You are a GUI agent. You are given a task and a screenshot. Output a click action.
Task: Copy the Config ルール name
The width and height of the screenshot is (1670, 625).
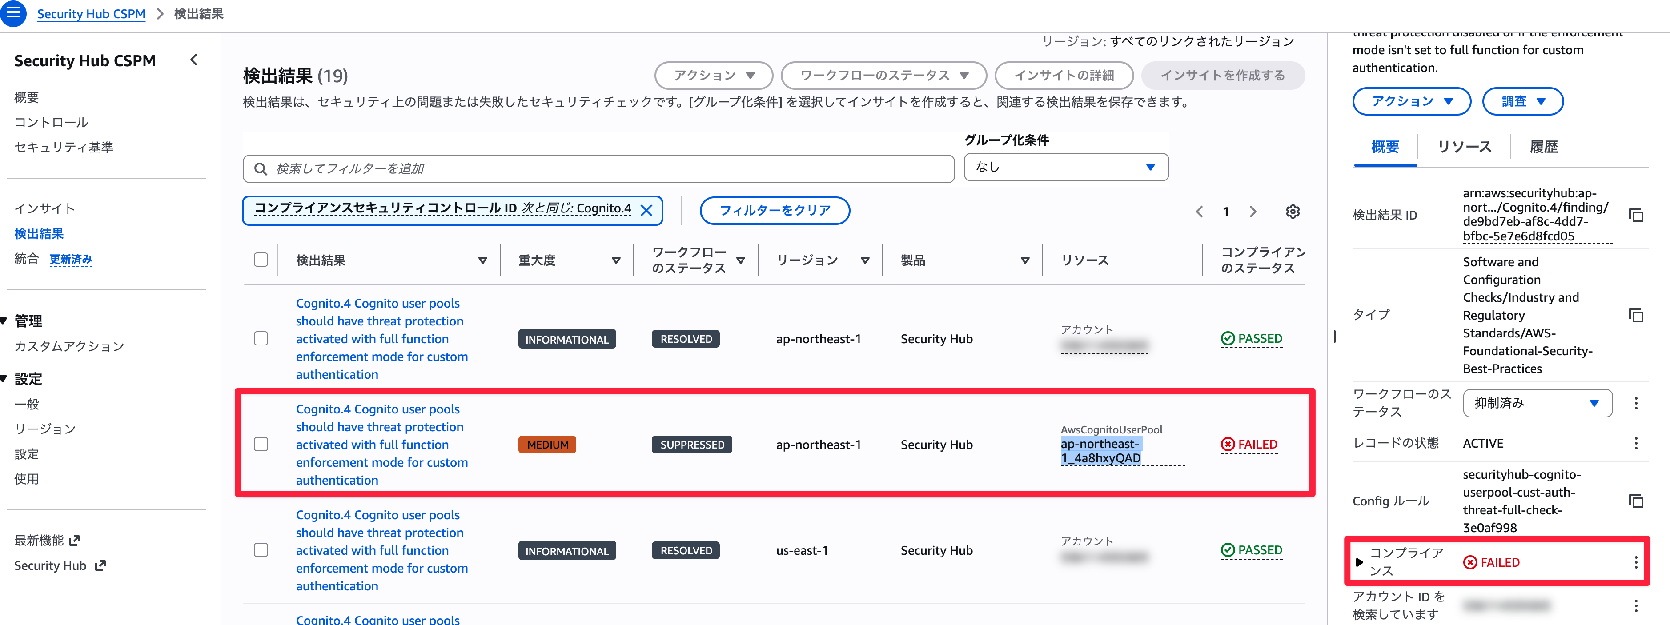pos(1636,501)
